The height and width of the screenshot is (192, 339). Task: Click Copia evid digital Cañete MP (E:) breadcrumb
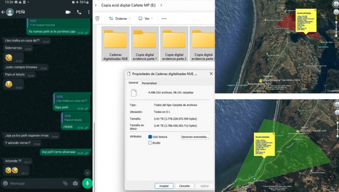point(128,5)
